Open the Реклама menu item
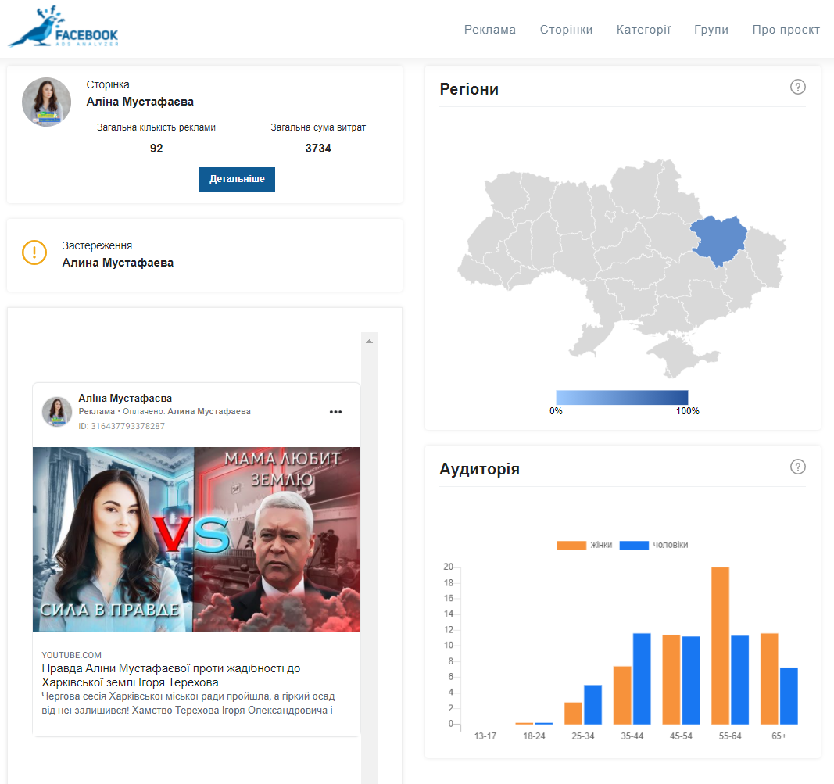Viewport: 834px width, 784px height. coord(489,30)
